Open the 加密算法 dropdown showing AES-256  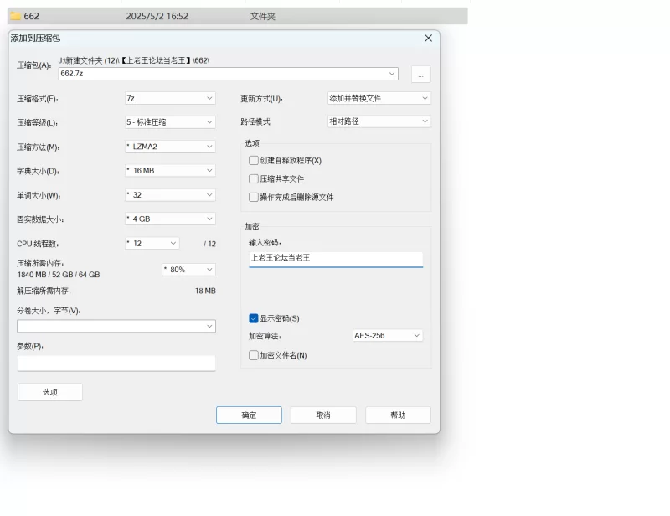(x=388, y=336)
